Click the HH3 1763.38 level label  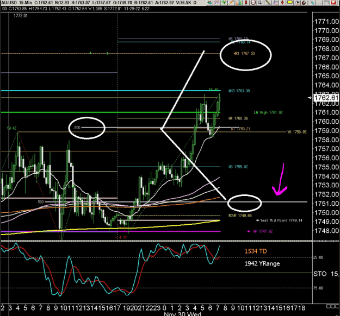(239, 91)
